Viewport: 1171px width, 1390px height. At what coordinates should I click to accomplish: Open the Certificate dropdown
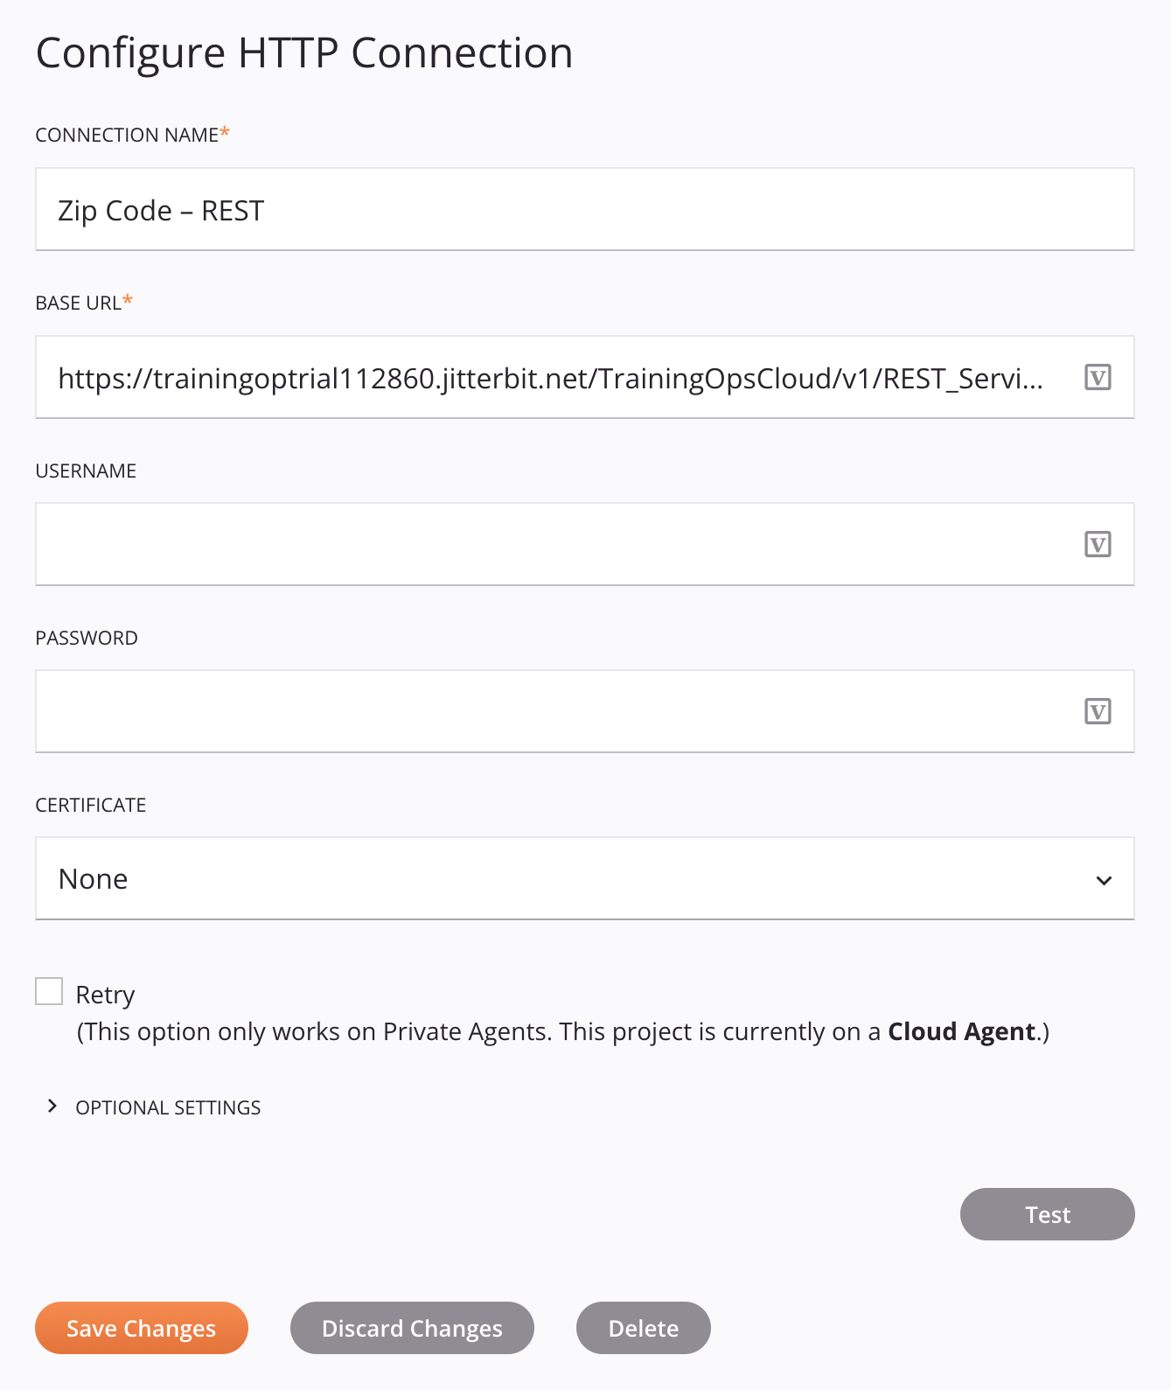pyautogui.click(x=1104, y=878)
